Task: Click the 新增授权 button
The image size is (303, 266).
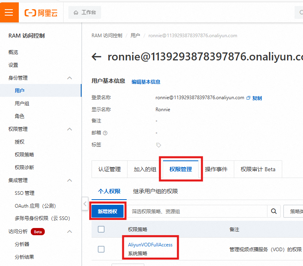Action: 108,211
